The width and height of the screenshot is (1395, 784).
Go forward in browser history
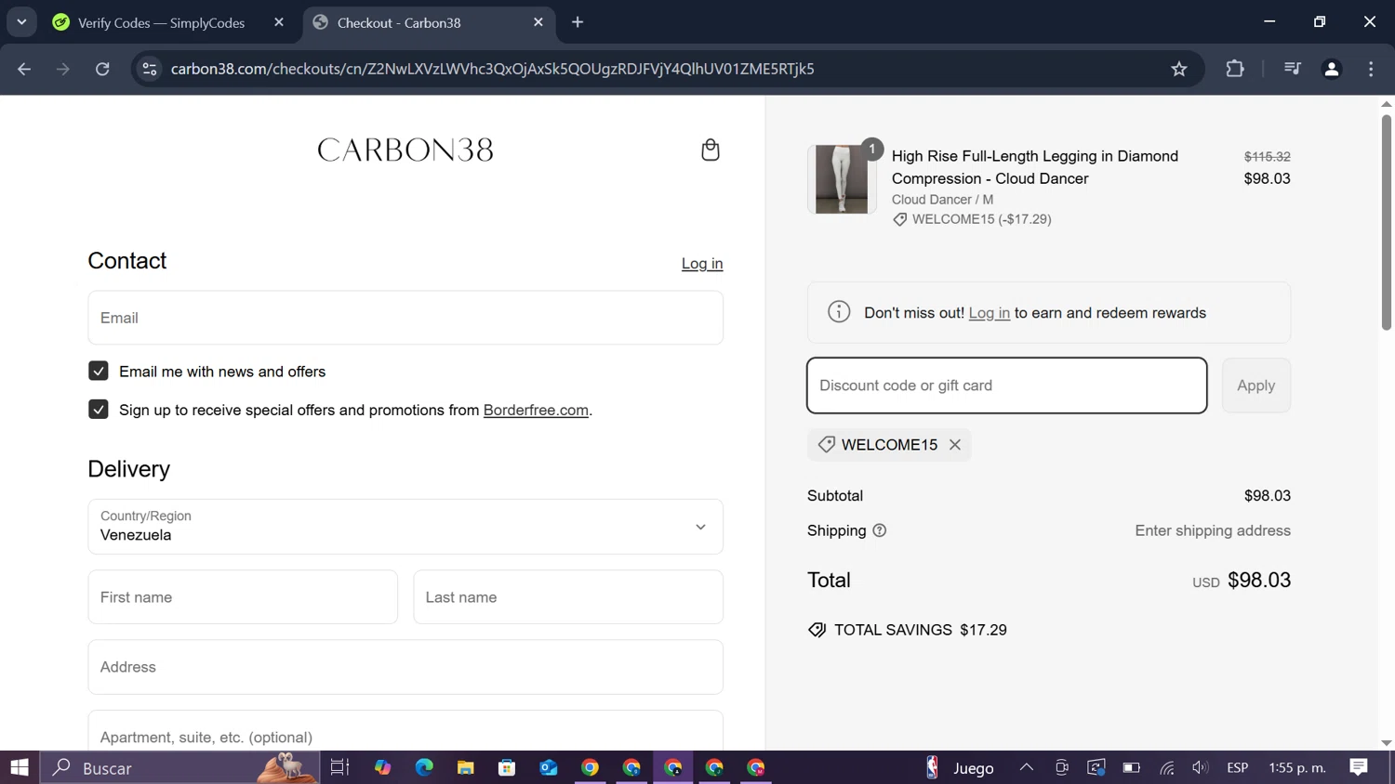pos(63,69)
